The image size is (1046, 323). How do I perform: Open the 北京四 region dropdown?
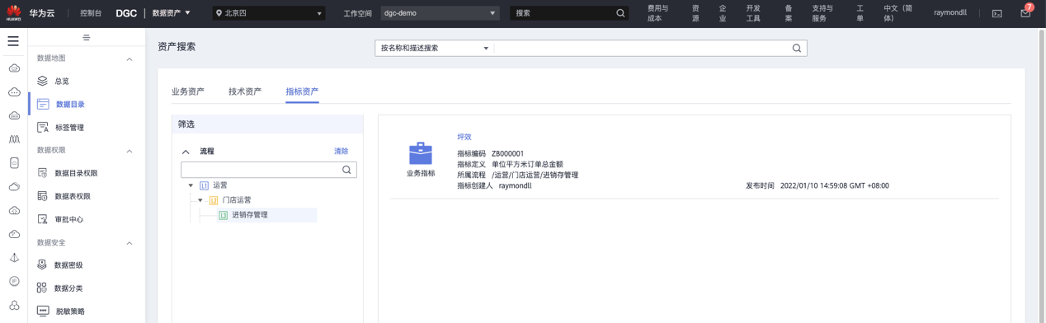point(269,13)
